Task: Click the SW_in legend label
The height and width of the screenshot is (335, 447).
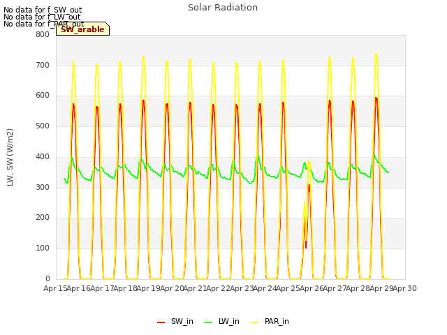Action: pyautogui.click(x=182, y=321)
